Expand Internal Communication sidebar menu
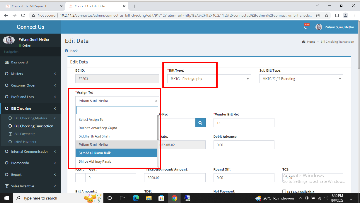Image resolution: width=360 pixels, height=203 pixels. (x=30, y=151)
